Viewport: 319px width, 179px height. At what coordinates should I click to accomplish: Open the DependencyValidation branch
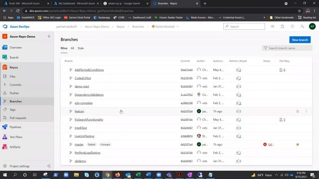pyautogui.click(x=89, y=95)
